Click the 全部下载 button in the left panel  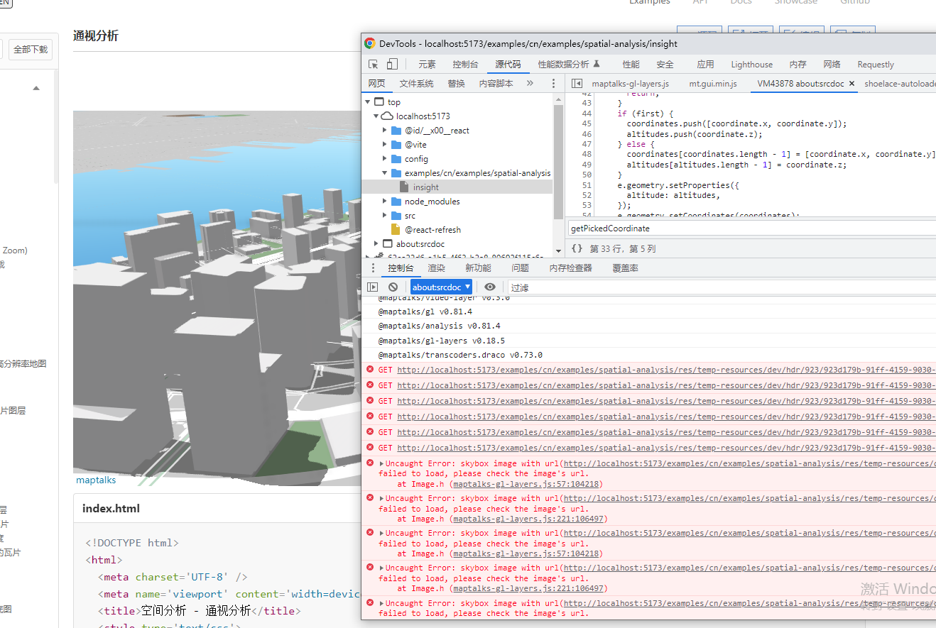coord(30,49)
